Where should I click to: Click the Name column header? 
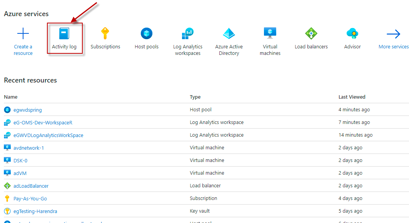tap(11, 97)
